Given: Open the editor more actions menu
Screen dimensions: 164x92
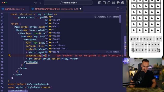Looking at the screenshot, I should pyautogui.click(x=122, y=9).
